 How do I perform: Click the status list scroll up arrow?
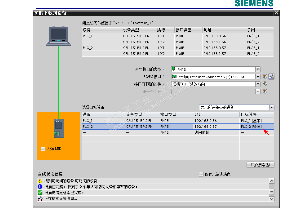[x=272, y=181]
